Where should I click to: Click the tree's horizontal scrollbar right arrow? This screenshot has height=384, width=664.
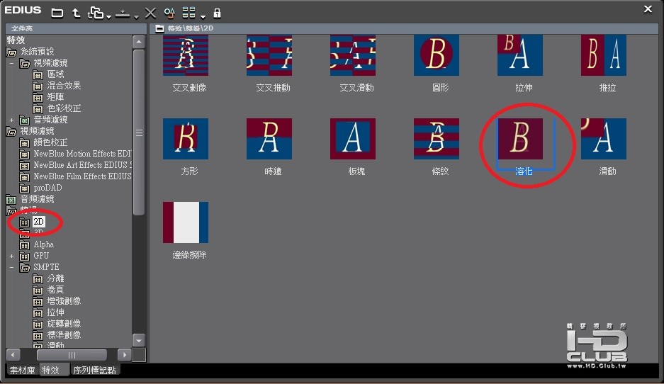125,354
